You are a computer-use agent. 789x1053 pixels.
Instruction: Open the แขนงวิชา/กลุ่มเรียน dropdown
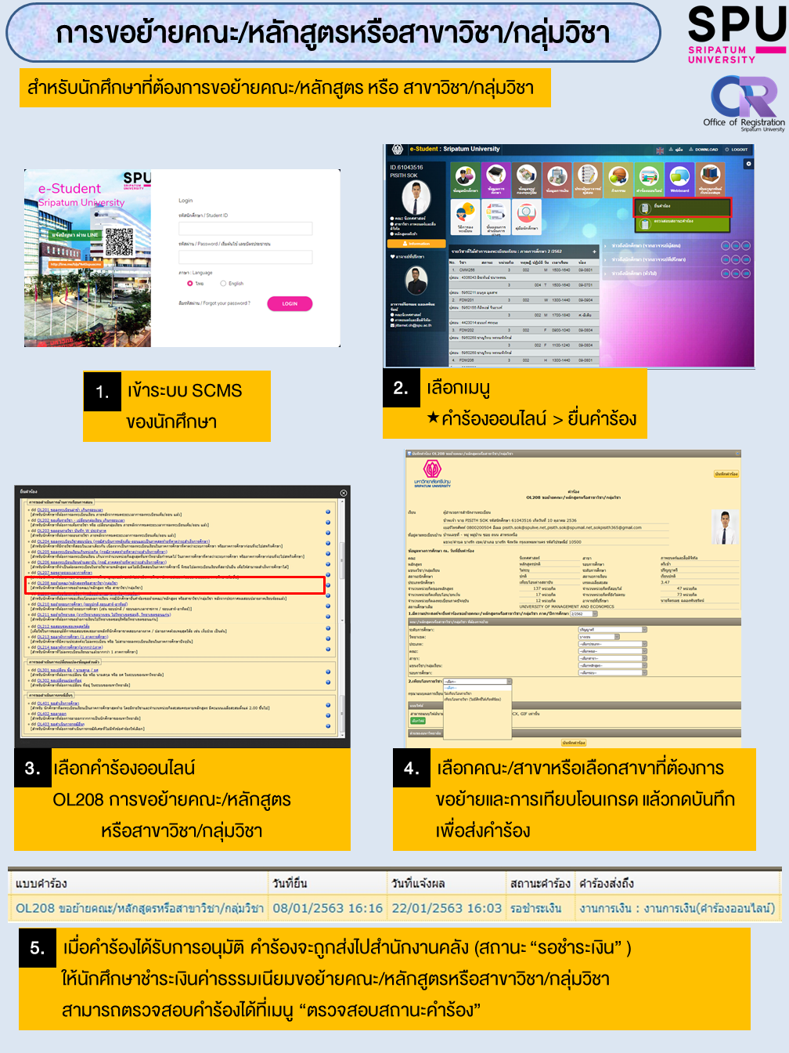pyautogui.click(x=613, y=666)
